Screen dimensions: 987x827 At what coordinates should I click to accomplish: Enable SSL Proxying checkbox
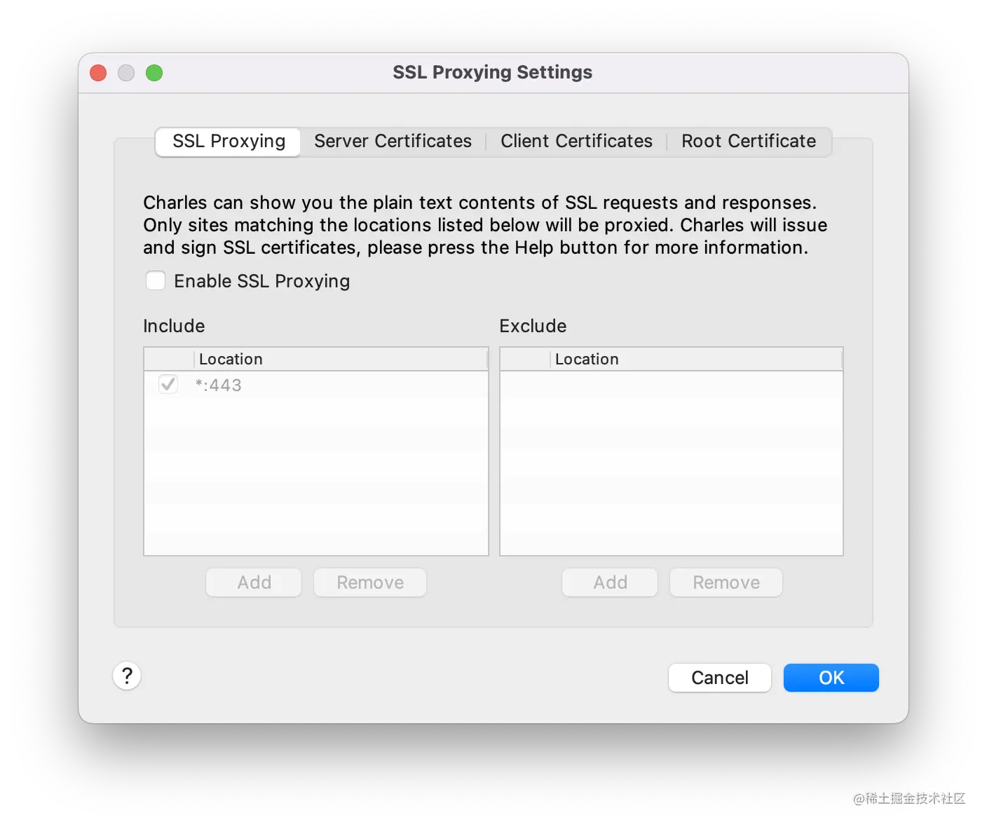pos(156,280)
